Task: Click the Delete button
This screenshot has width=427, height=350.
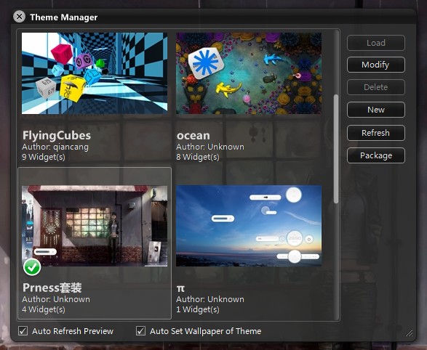Action: (376, 87)
